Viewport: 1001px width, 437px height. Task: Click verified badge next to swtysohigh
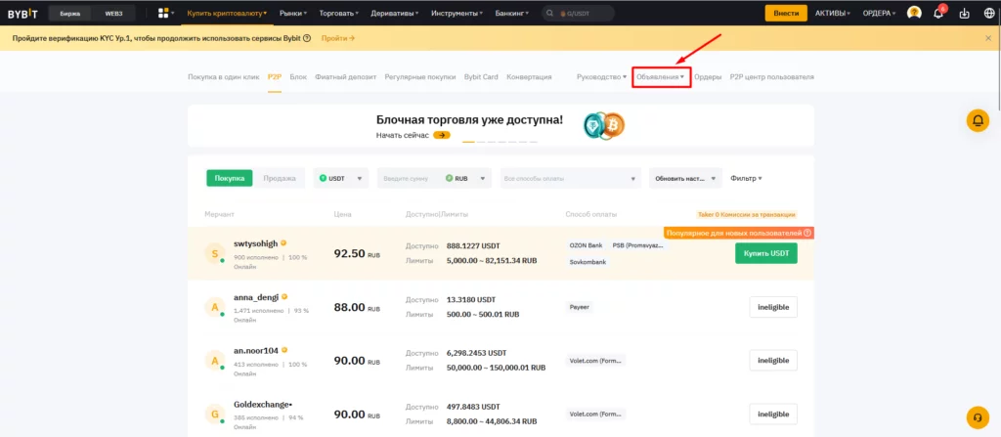point(283,242)
